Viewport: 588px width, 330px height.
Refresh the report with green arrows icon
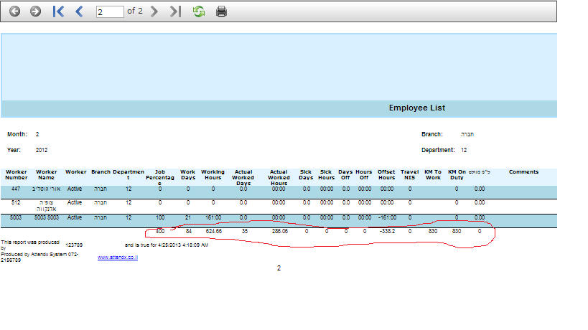pyautogui.click(x=199, y=11)
